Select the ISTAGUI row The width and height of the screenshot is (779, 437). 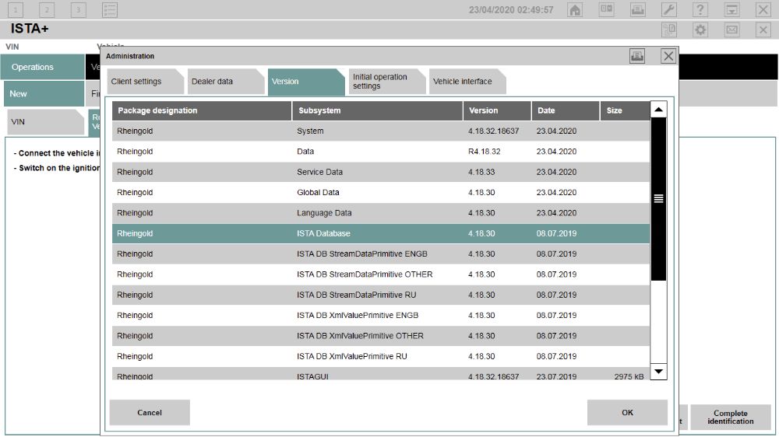tap(381, 374)
